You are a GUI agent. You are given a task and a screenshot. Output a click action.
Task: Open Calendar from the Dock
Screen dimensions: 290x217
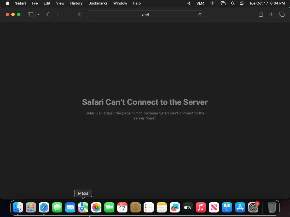pyautogui.click(x=122, y=207)
